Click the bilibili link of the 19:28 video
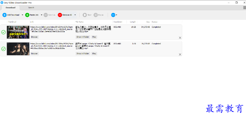Screen dimensions: 246x119 (52, 29)
